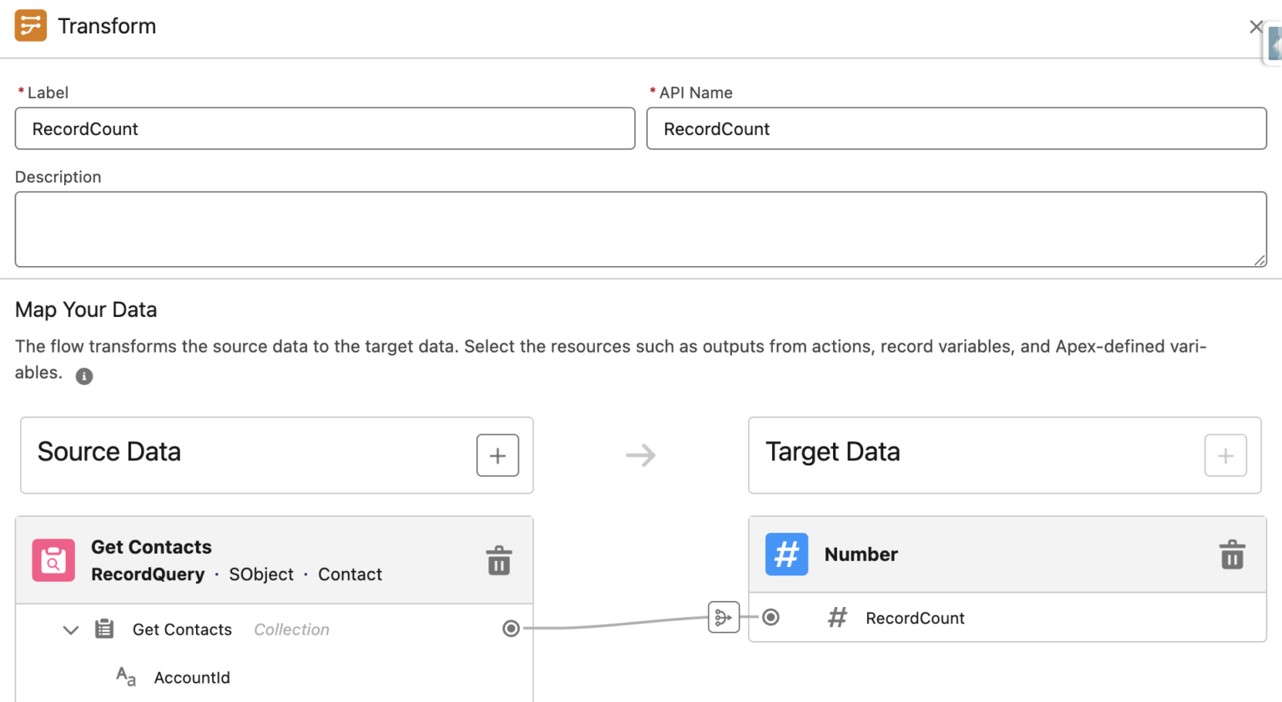
Task: Select the RecordCount target field text
Action: click(x=915, y=618)
